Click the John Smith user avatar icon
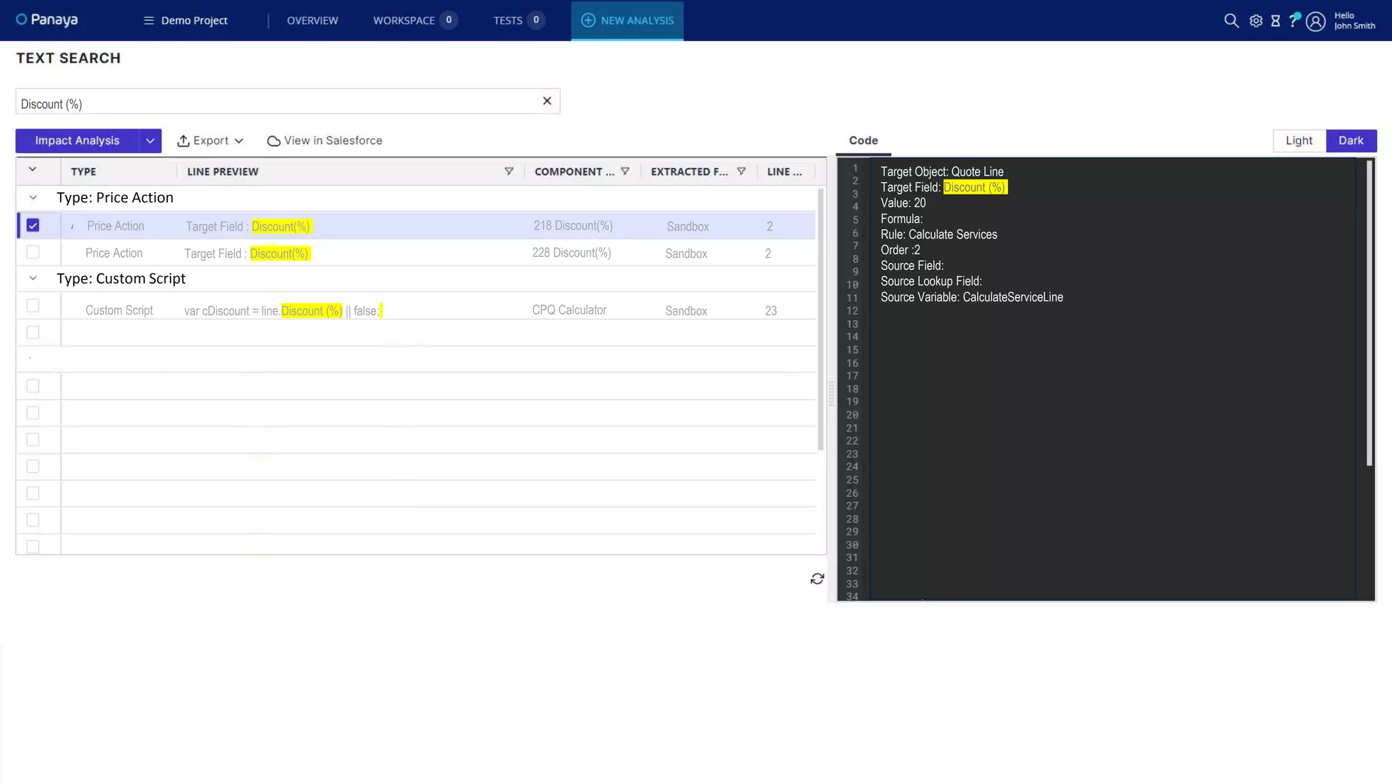Viewport: 1392px width, 783px height. point(1316,21)
